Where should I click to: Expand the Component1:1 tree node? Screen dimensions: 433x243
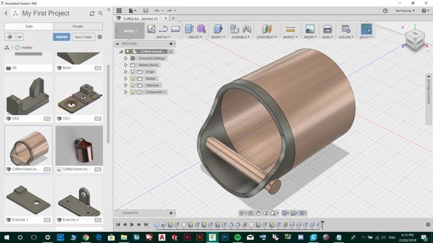point(126,92)
